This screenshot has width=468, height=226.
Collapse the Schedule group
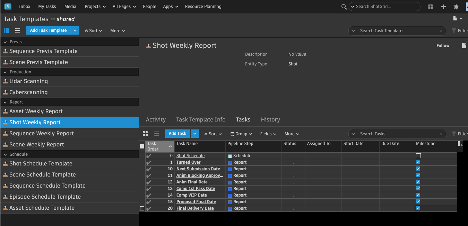pos(5,154)
